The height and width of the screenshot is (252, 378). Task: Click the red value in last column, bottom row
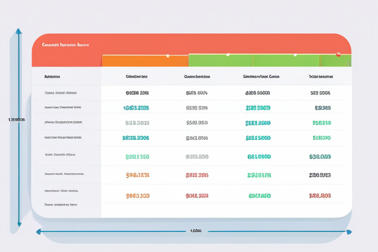[320, 196]
